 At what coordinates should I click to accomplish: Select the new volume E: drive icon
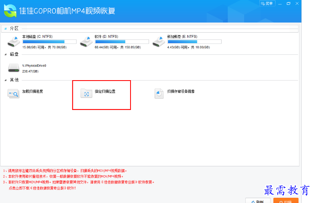pyautogui.click(x=159, y=42)
